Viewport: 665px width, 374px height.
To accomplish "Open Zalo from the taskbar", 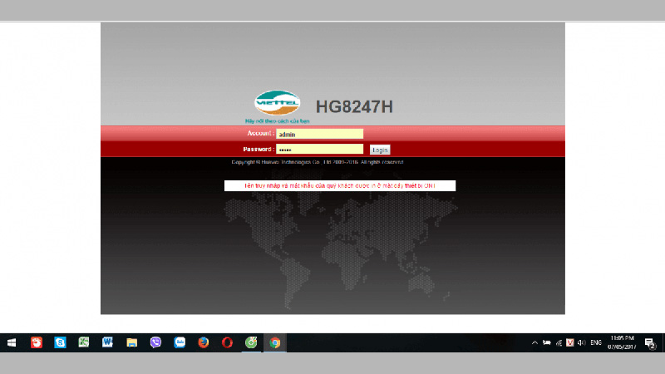I will (x=180, y=342).
